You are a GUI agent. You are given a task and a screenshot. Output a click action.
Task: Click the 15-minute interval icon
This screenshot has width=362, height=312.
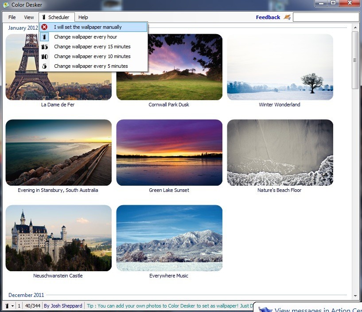(44, 47)
